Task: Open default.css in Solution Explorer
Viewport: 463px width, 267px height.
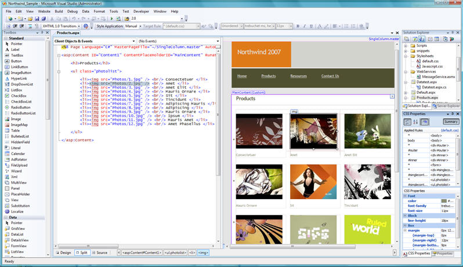Action: click(x=427, y=61)
